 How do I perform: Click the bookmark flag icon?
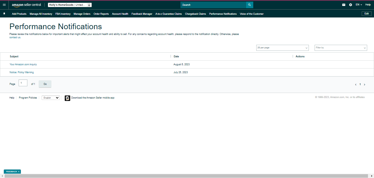4,14
